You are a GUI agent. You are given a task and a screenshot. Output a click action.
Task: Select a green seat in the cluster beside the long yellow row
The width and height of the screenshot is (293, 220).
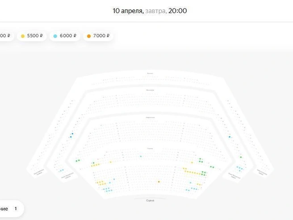coord(203,172)
